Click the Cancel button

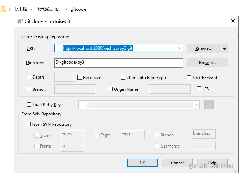tap(177, 163)
